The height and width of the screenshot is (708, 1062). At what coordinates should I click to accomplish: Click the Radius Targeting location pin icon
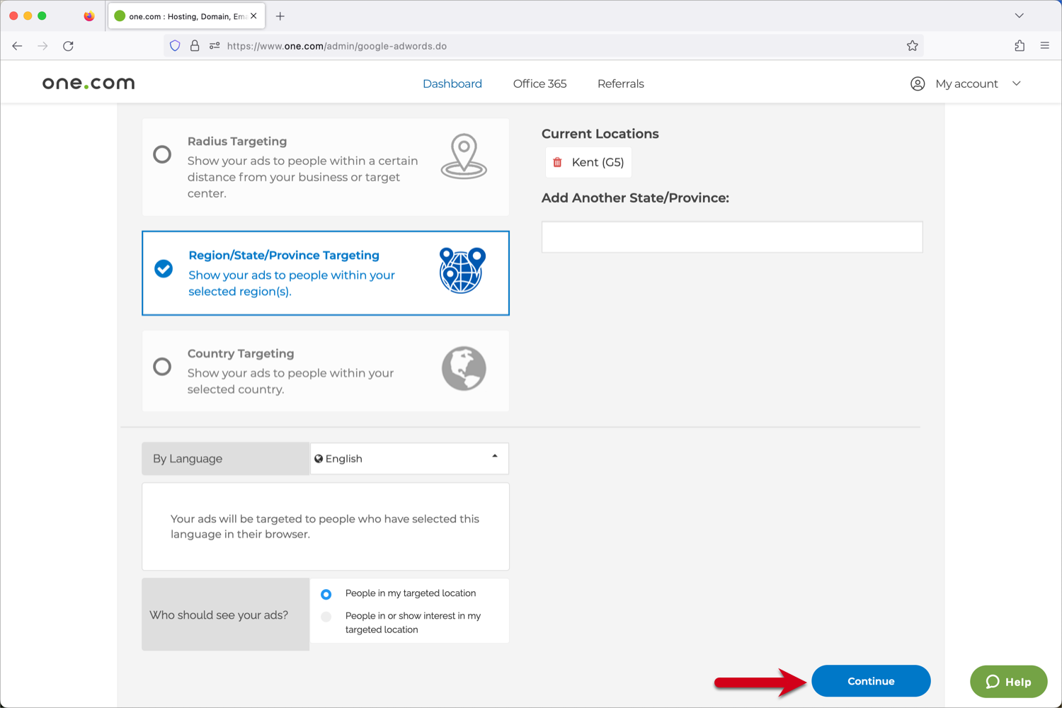point(464,154)
